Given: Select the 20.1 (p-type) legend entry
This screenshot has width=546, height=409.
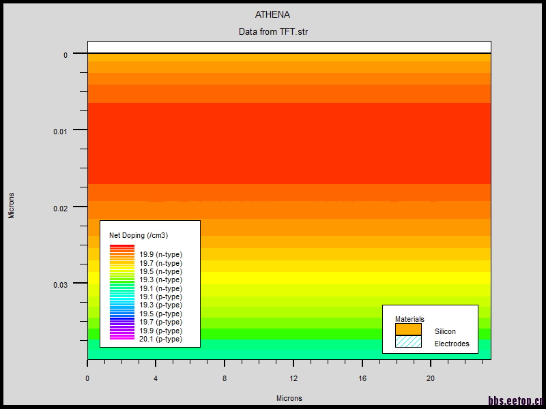Looking at the screenshot, I should tap(160, 339).
